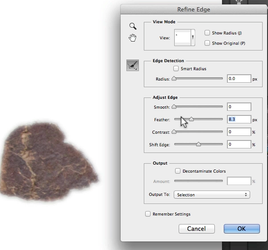Select the Zoom tool magnifier icon
The width and height of the screenshot is (268, 250).
[132, 26]
